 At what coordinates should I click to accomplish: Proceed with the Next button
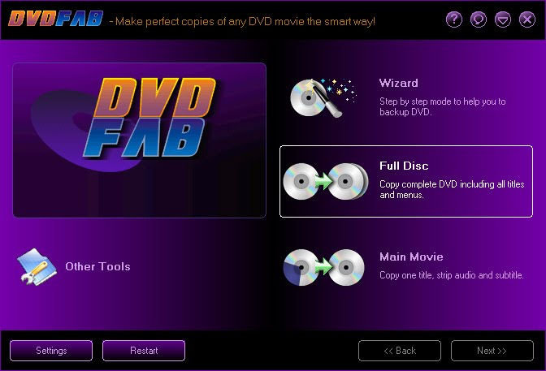tap(492, 351)
